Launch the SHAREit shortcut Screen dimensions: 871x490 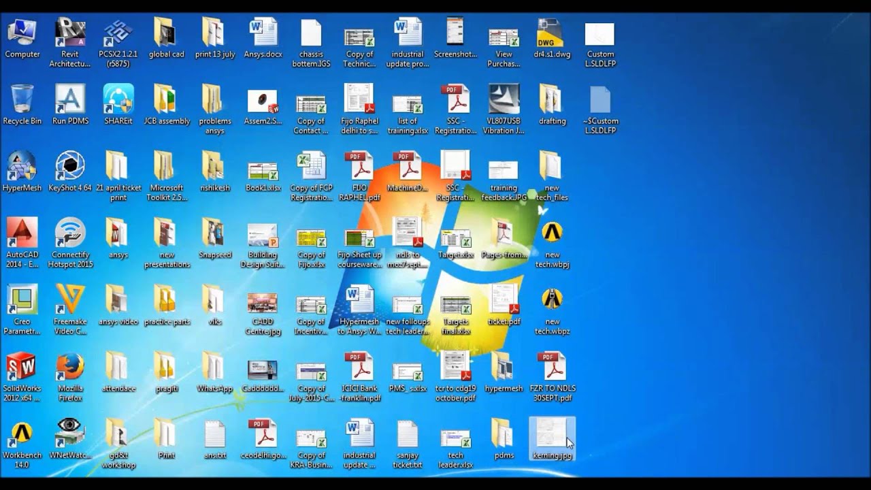pyautogui.click(x=118, y=105)
